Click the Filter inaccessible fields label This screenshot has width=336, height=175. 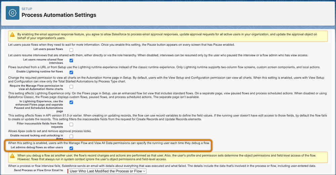(x=40, y=125)
